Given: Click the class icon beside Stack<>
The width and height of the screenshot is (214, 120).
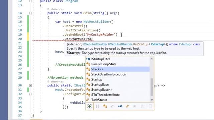Looking at the screenshot, I should [88, 69].
